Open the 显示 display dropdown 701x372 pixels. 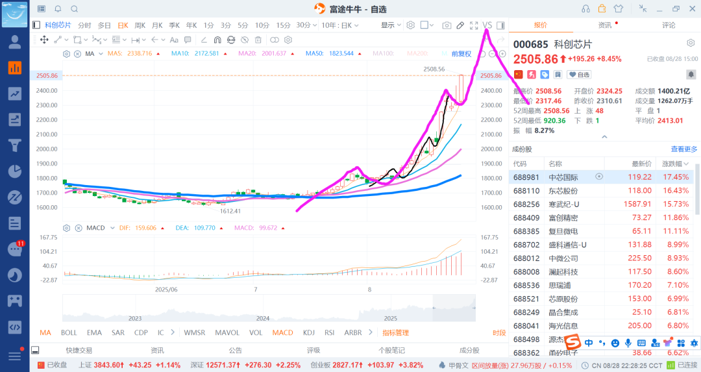(391, 25)
